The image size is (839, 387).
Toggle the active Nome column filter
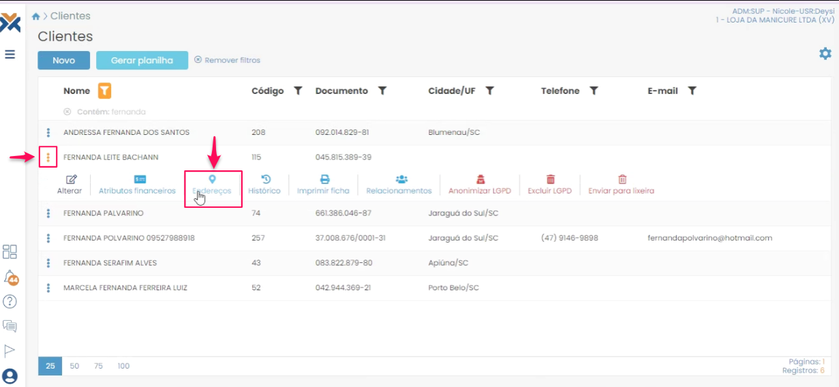(105, 91)
